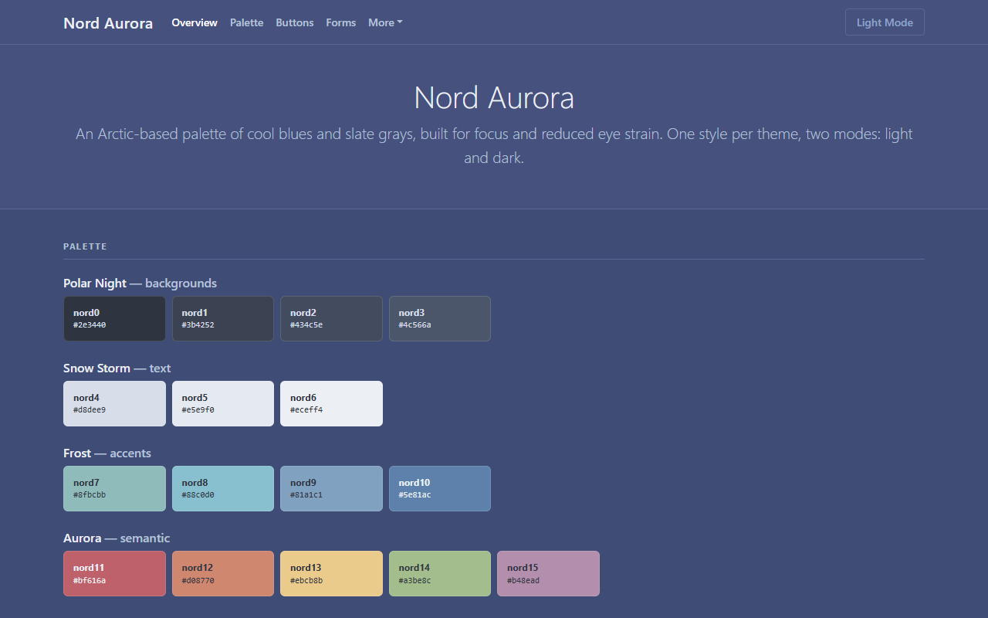Pick the nord1 #3b4252 swatch

click(223, 318)
